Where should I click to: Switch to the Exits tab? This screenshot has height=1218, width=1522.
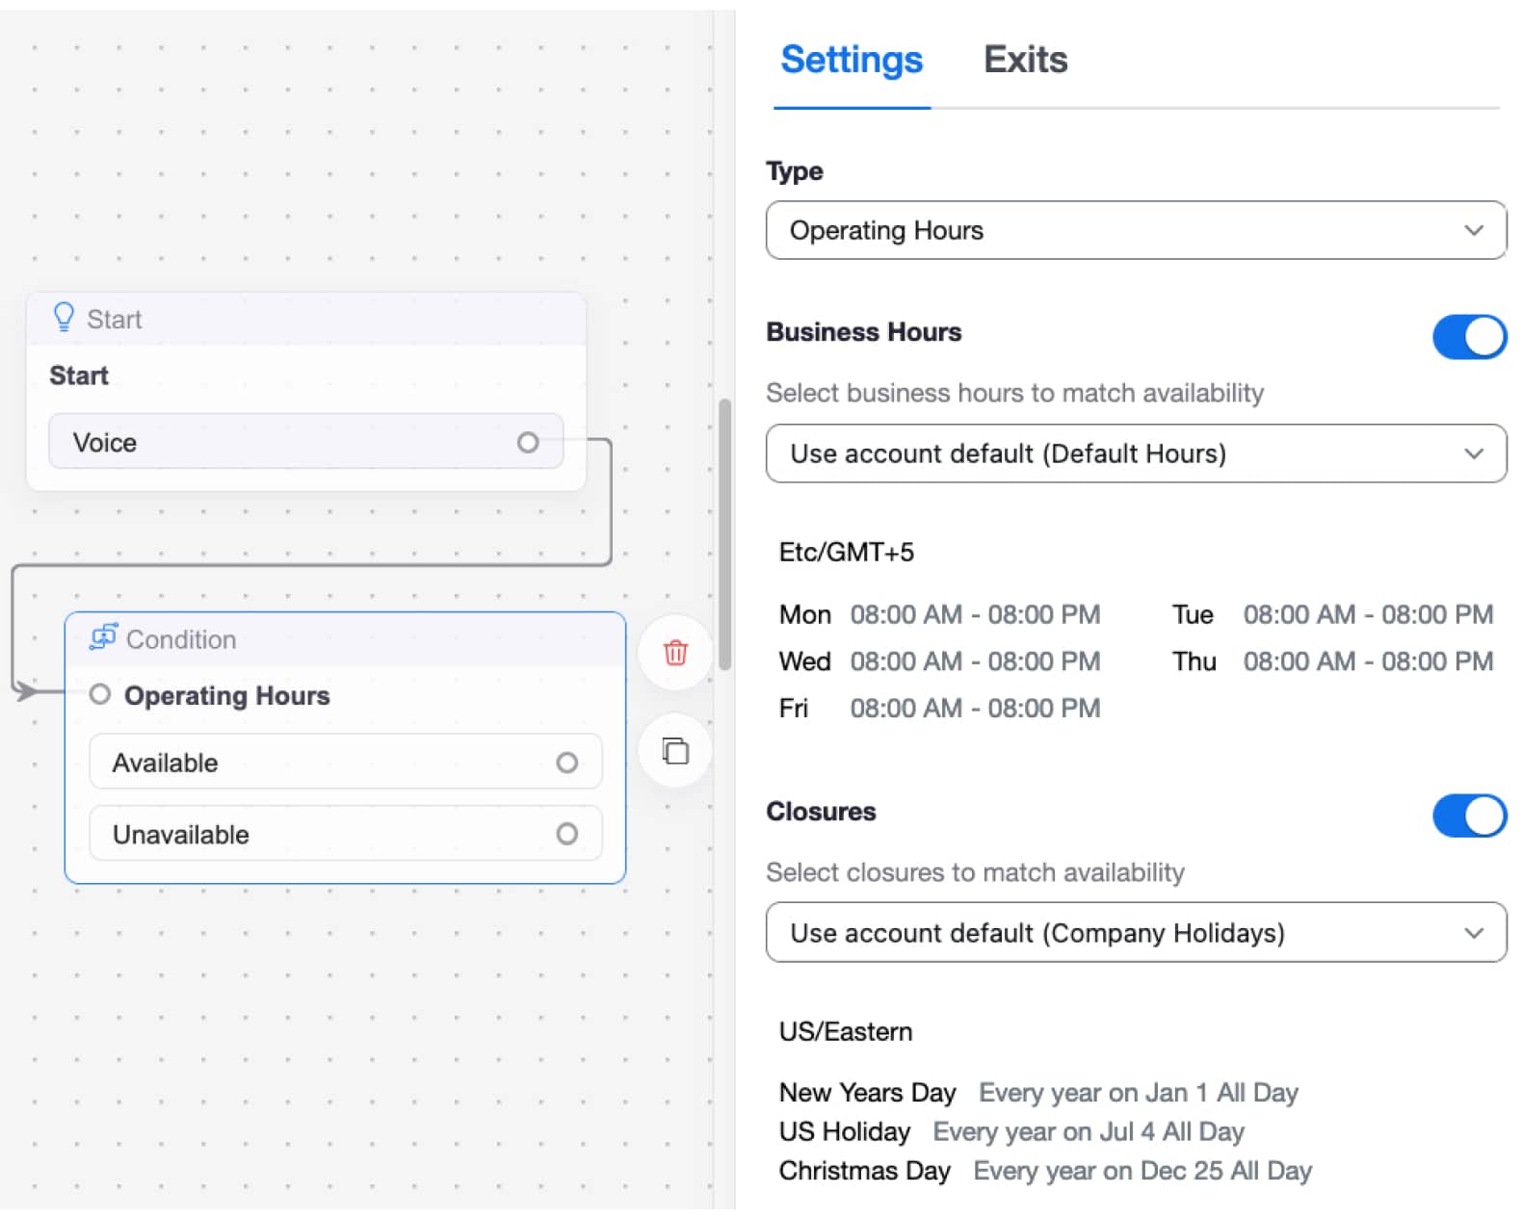tap(1025, 60)
